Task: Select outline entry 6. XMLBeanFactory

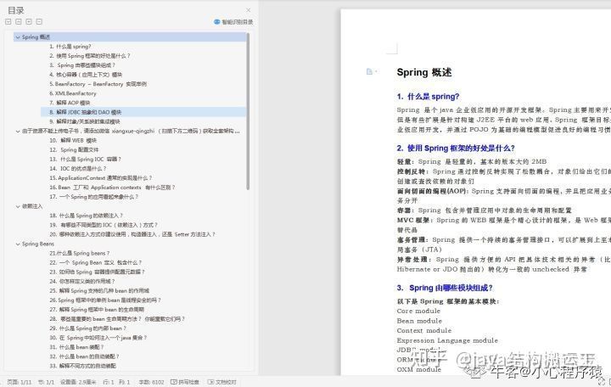Action: pyautogui.click(x=73, y=93)
